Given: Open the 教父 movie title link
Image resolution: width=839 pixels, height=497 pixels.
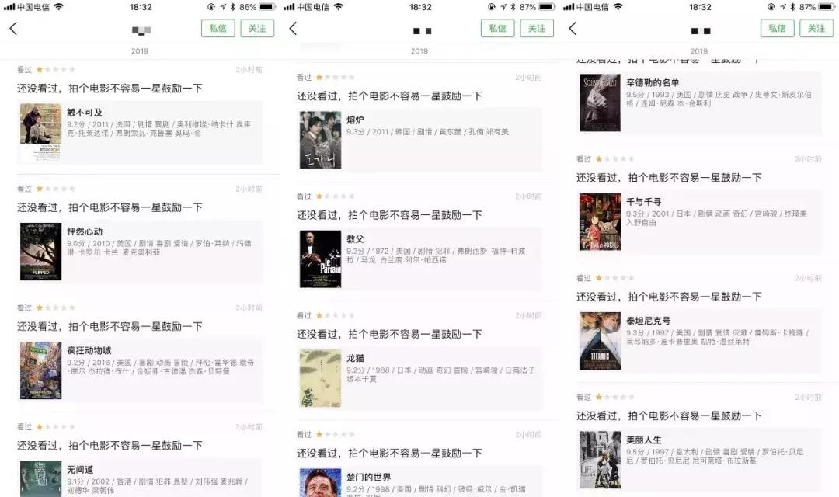Looking at the screenshot, I should click(x=355, y=239).
